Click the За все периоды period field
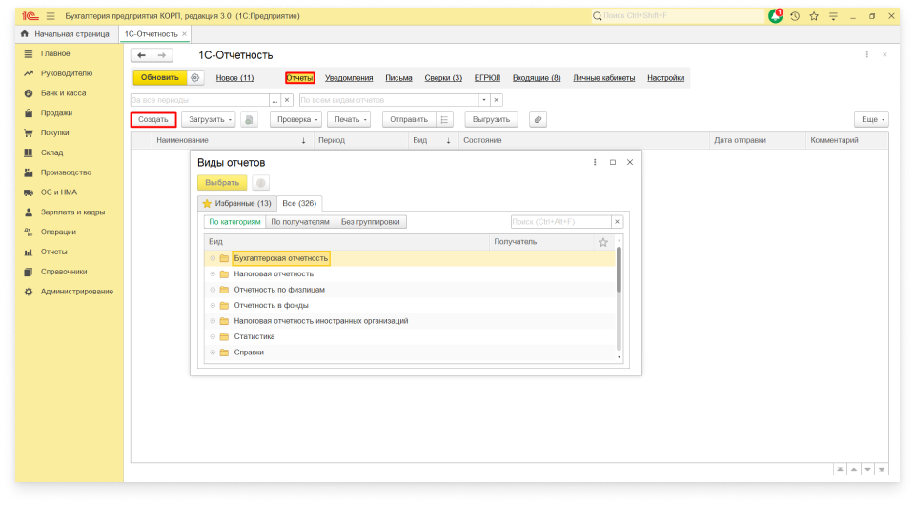The width and height of the screenshot is (915, 505). 200,100
